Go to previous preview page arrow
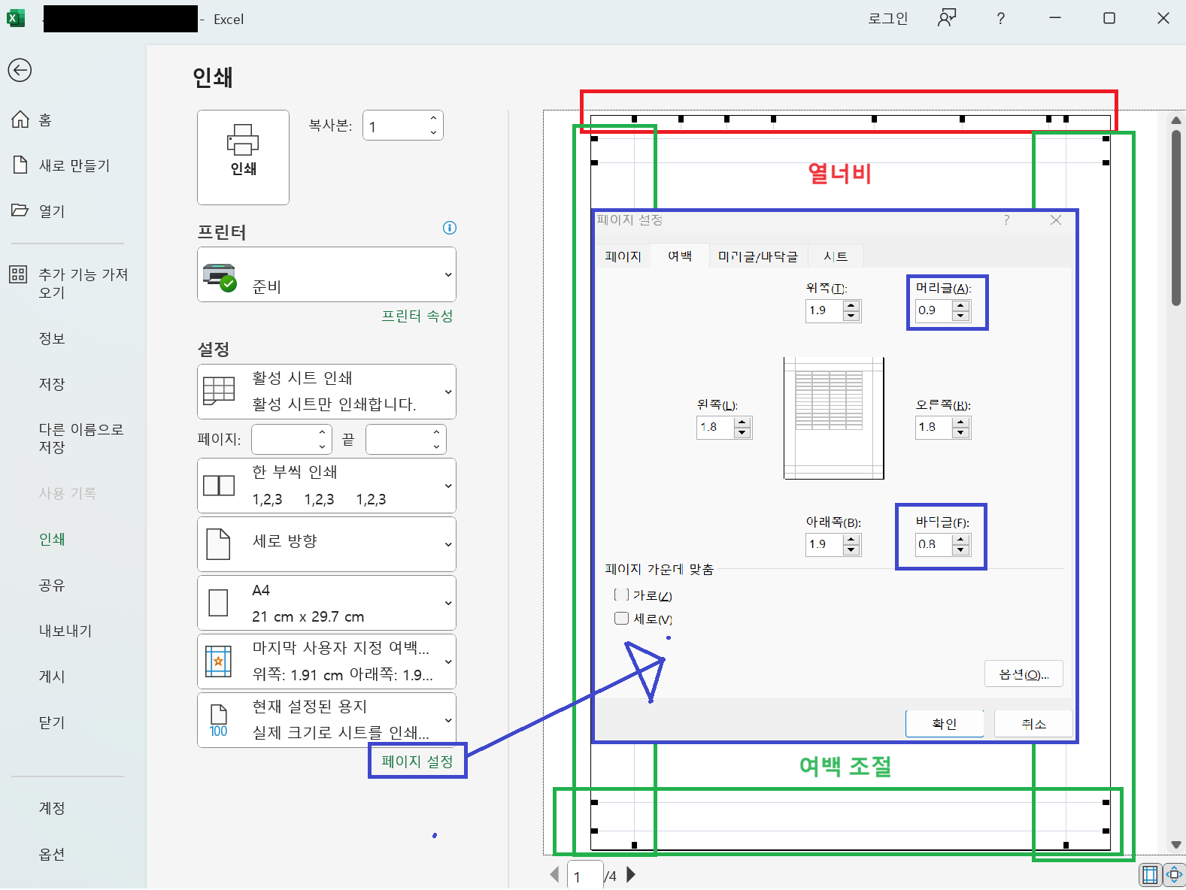This screenshot has height=890, width=1186. pyautogui.click(x=554, y=874)
